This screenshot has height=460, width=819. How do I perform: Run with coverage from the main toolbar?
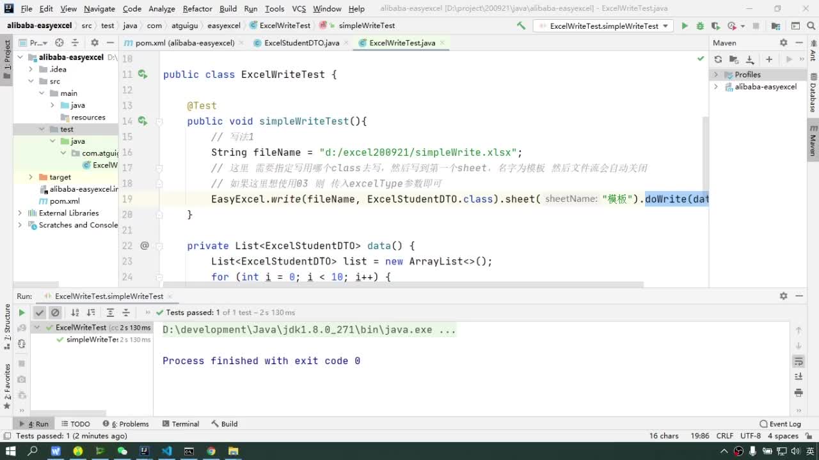pyautogui.click(x=715, y=26)
